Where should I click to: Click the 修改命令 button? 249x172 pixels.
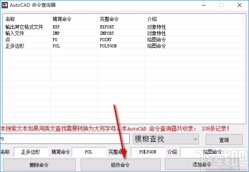pyautogui.click(x=121, y=164)
